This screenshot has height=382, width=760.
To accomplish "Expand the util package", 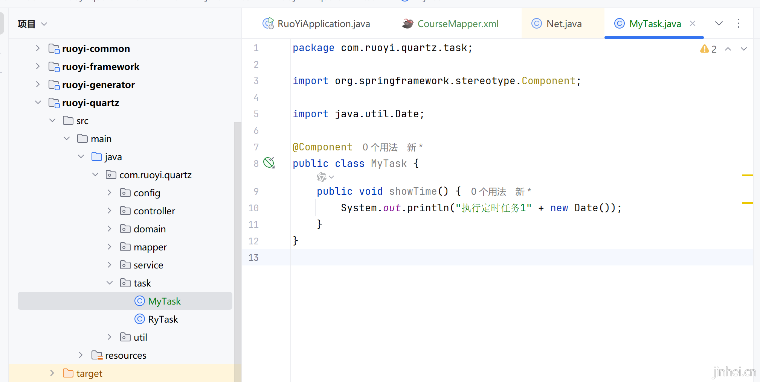I will (110, 337).
